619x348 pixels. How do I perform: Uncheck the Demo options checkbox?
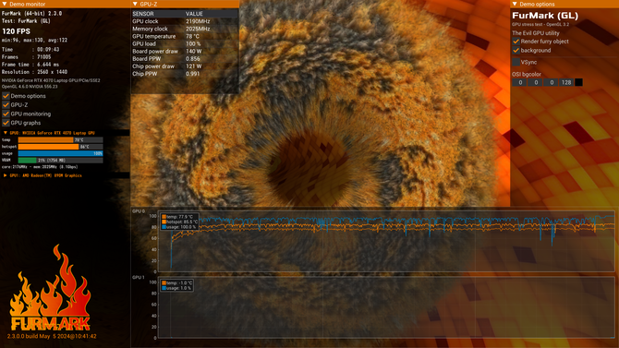(x=6, y=96)
